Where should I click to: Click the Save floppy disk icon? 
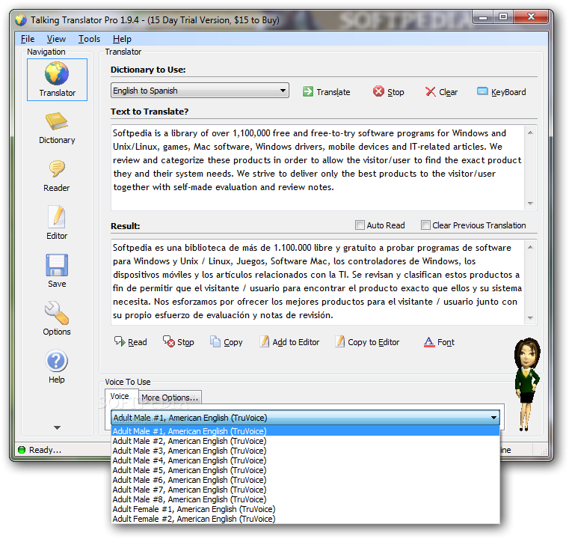tap(57, 271)
